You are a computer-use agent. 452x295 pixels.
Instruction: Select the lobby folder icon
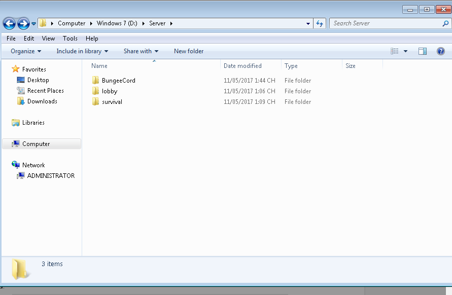[x=95, y=91]
